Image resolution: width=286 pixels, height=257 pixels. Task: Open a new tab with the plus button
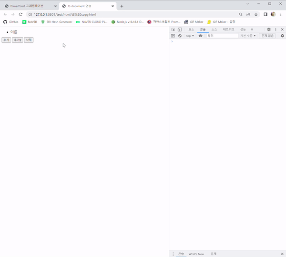click(122, 6)
